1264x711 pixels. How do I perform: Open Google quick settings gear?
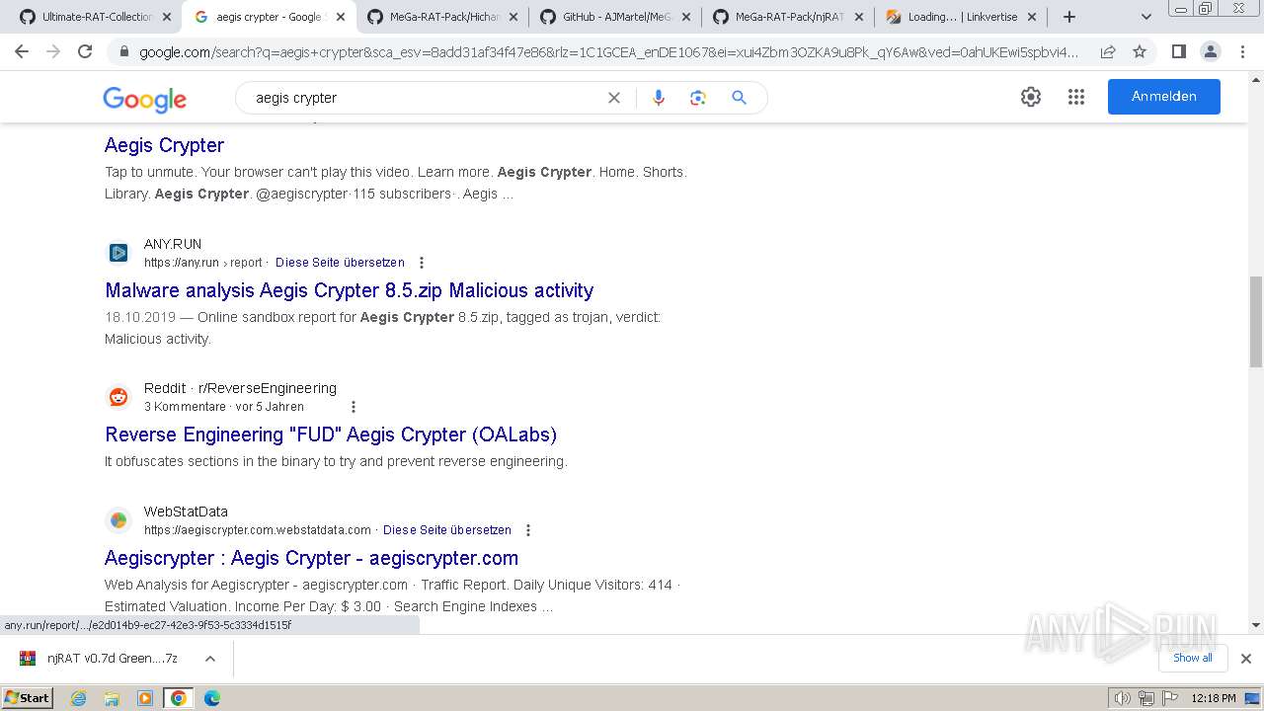click(1031, 97)
